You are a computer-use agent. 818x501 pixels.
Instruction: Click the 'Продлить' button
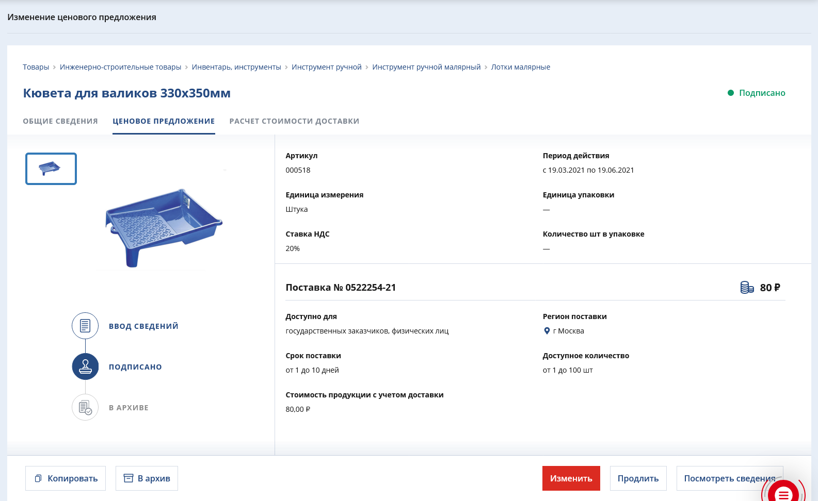tap(638, 478)
